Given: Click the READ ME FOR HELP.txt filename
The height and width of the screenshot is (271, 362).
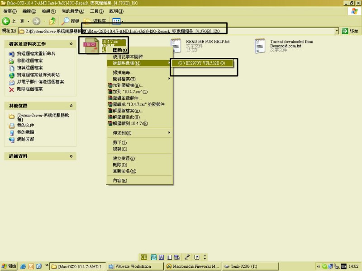Looking at the screenshot, I should click(208, 42).
